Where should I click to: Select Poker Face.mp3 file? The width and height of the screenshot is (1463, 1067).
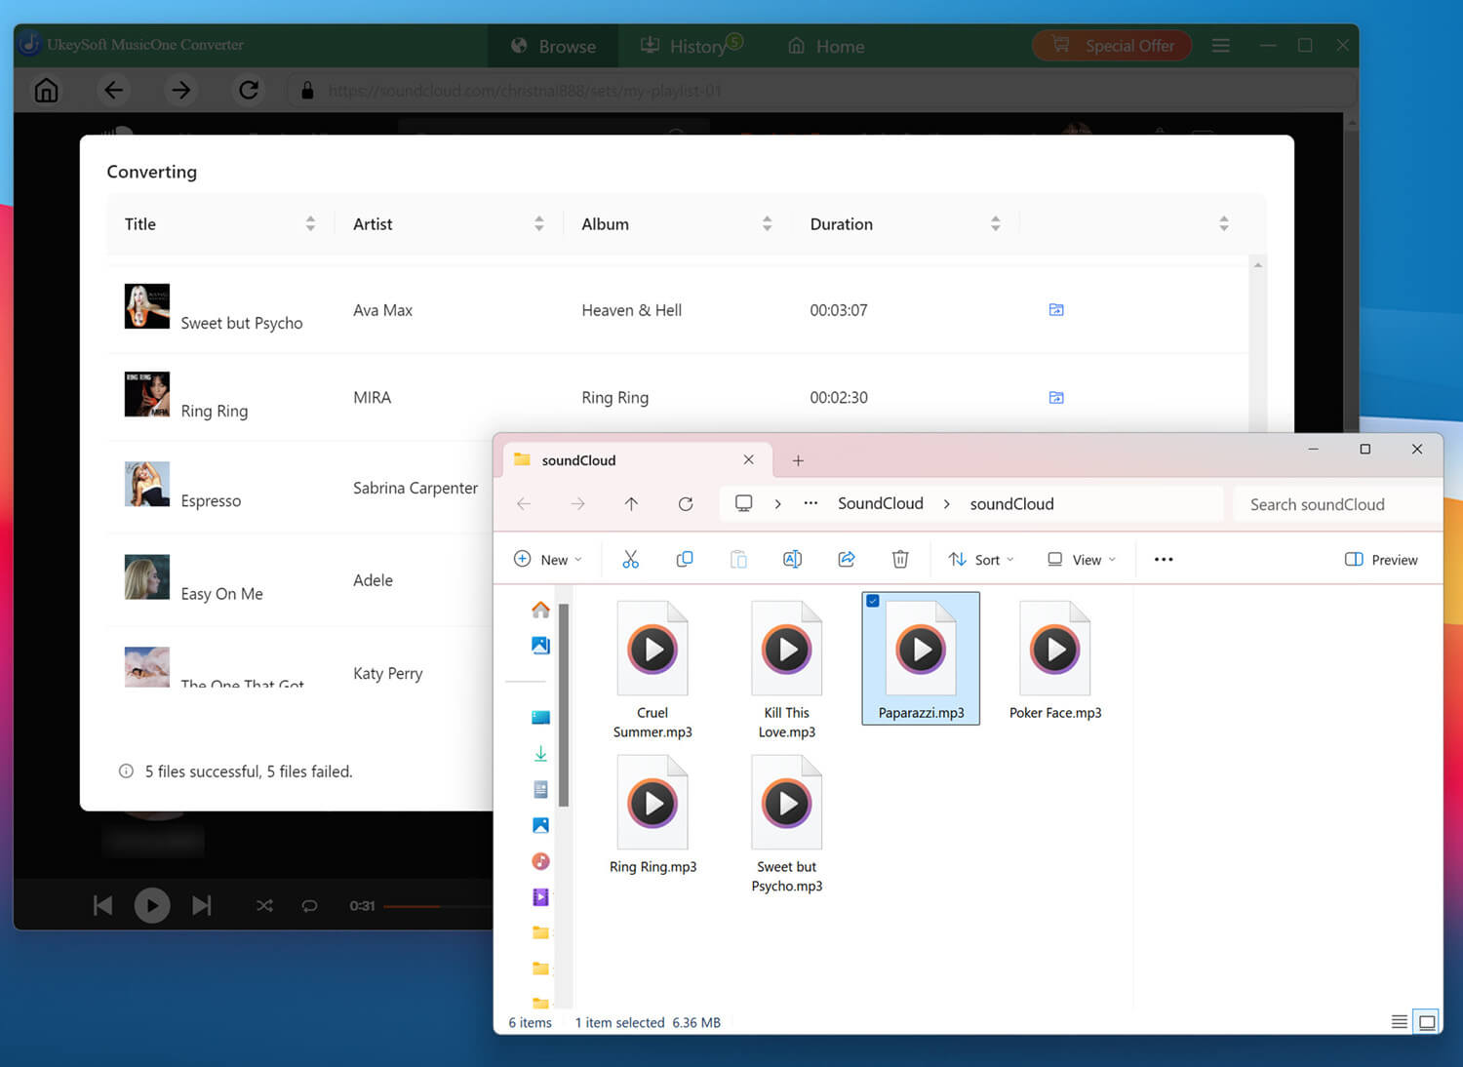coord(1055,659)
